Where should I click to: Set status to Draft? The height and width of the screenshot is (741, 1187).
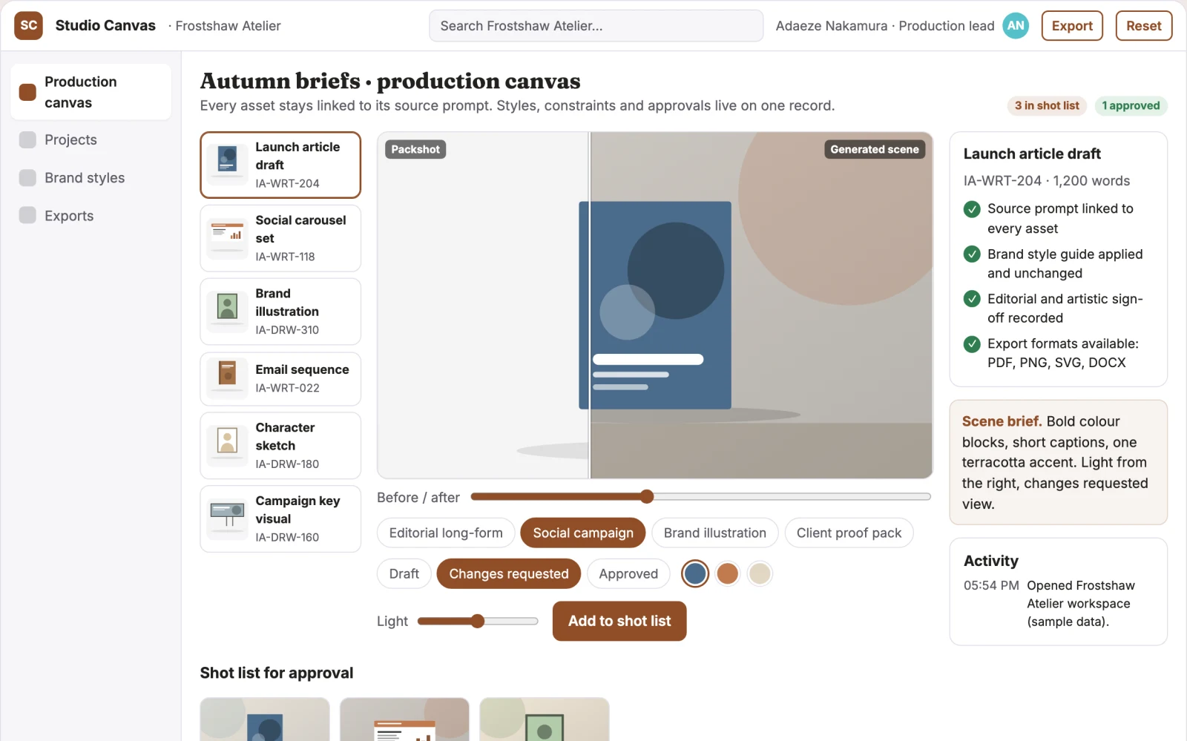[404, 573]
